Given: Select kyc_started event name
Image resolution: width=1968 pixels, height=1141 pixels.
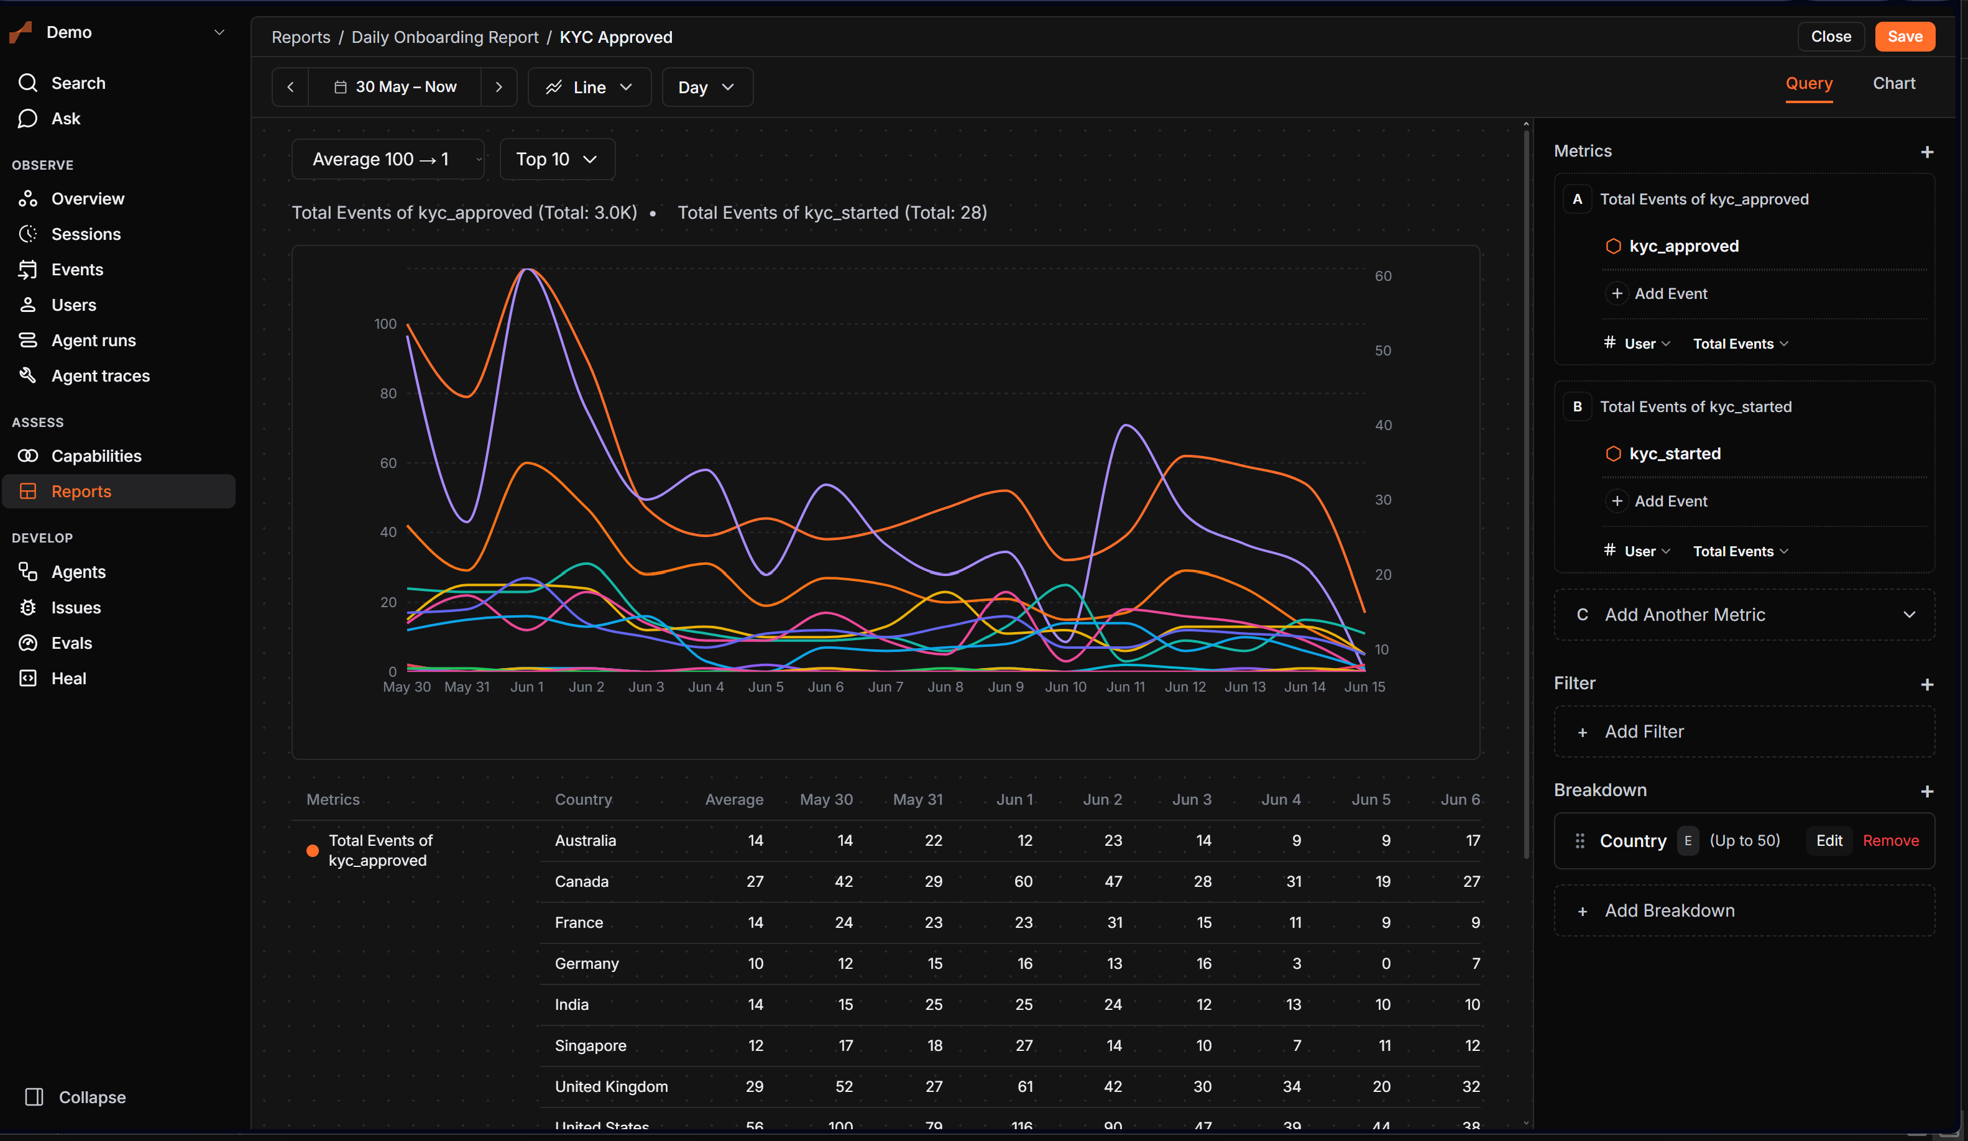Looking at the screenshot, I should (1675, 454).
